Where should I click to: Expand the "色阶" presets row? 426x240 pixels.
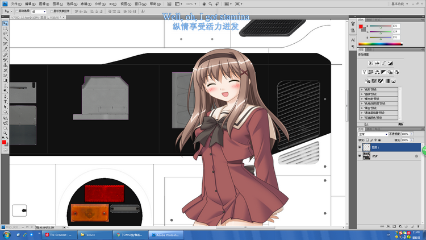[x=379, y=89]
